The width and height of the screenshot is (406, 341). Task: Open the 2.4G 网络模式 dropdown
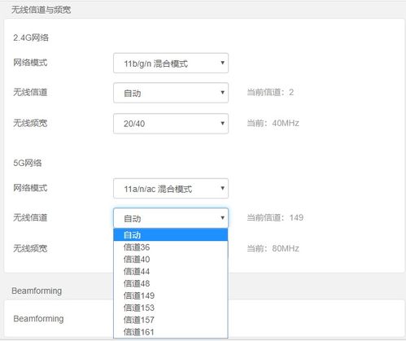(x=171, y=63)
